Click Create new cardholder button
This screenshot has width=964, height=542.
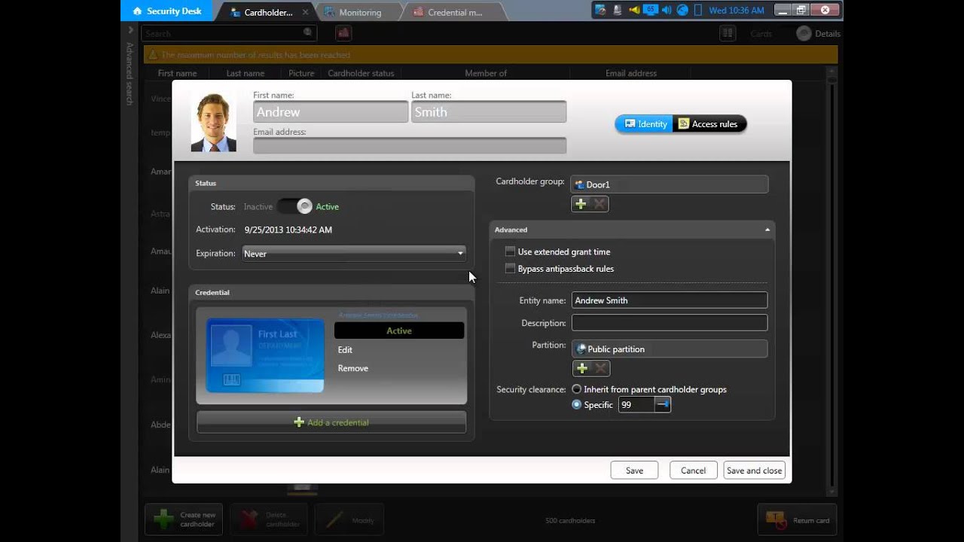pos(184,519)
